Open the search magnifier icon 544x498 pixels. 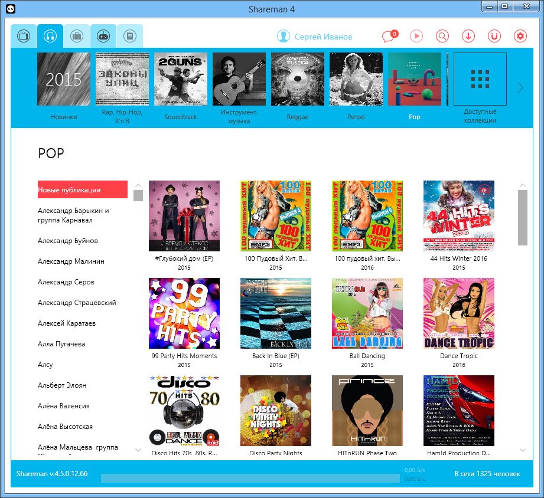[x=442, y=36]
